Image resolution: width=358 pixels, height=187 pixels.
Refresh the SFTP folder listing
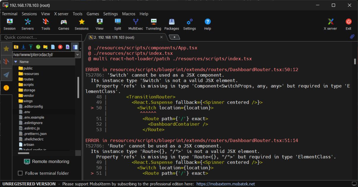pos(38,47)
